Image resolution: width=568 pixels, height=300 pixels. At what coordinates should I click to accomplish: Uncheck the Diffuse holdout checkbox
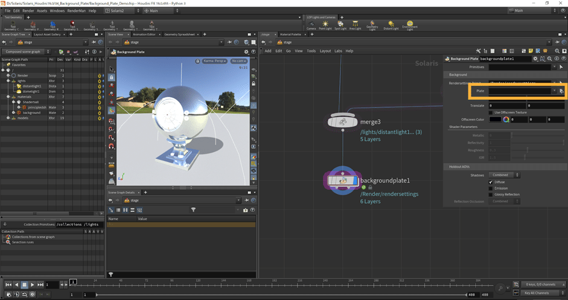coord(491,182)
